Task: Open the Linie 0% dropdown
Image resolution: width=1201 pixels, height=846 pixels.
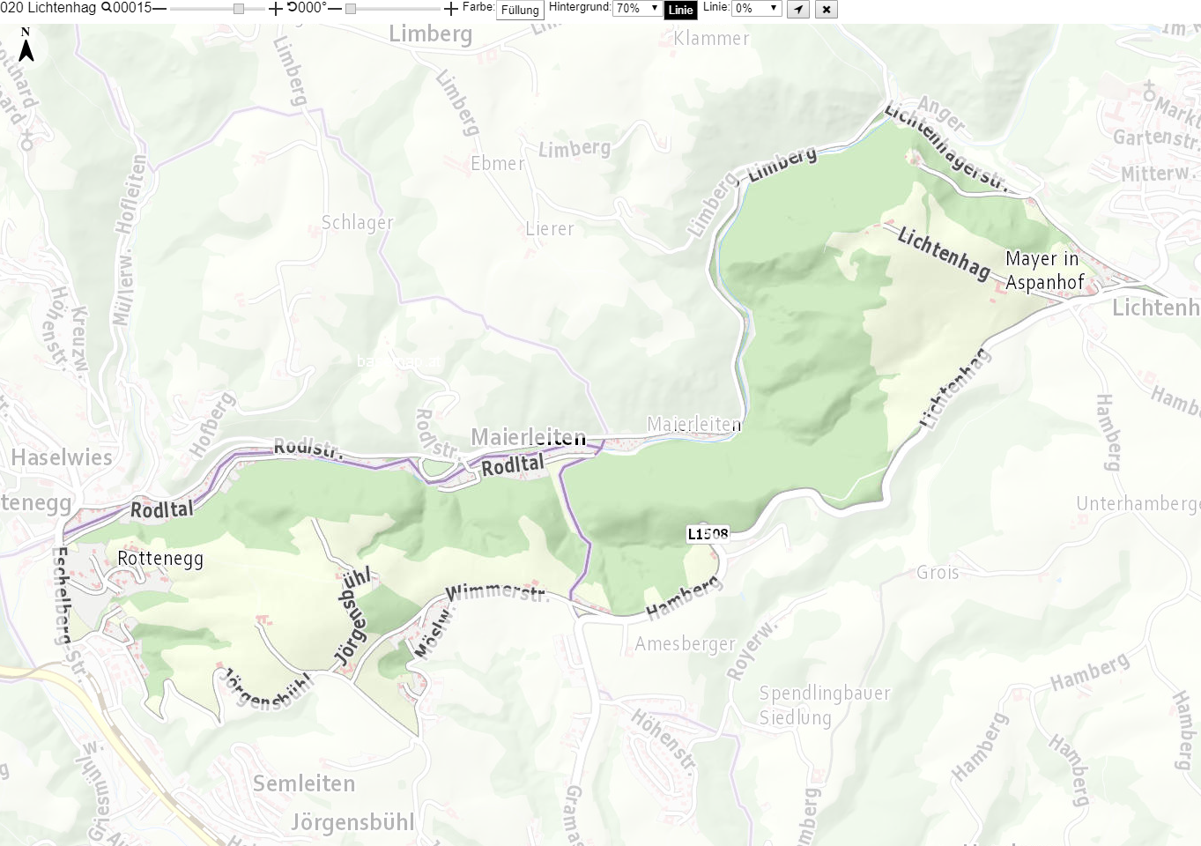Action: pos(756,8)
